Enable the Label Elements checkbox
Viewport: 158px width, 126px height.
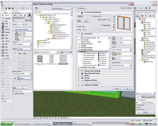pyautogui.click(x=13, y=93)
